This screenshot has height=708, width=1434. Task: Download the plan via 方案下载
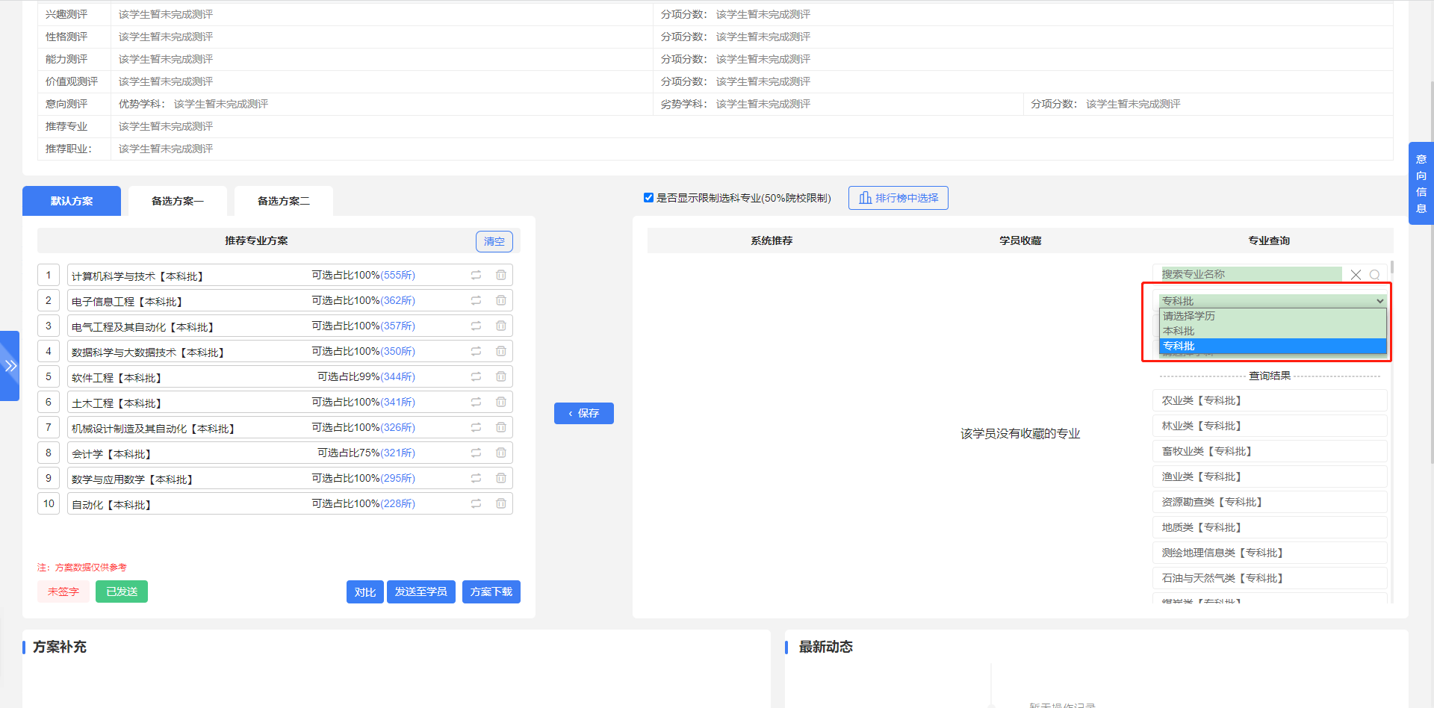point(491,591)
